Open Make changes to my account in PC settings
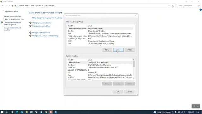This screenshot has height=114, width=202. (x=47, y=18)
